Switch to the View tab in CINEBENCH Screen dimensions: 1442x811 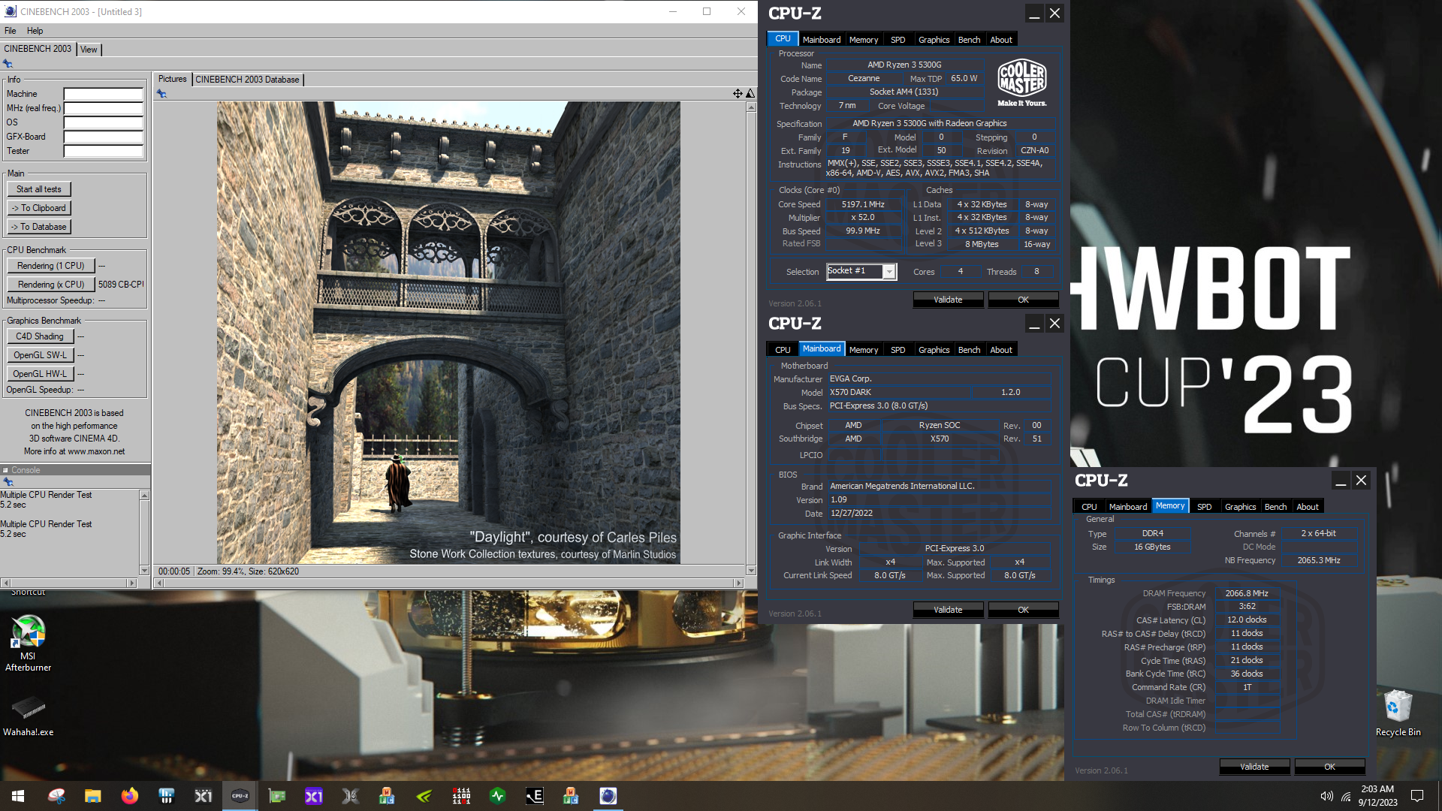point(89,50)
